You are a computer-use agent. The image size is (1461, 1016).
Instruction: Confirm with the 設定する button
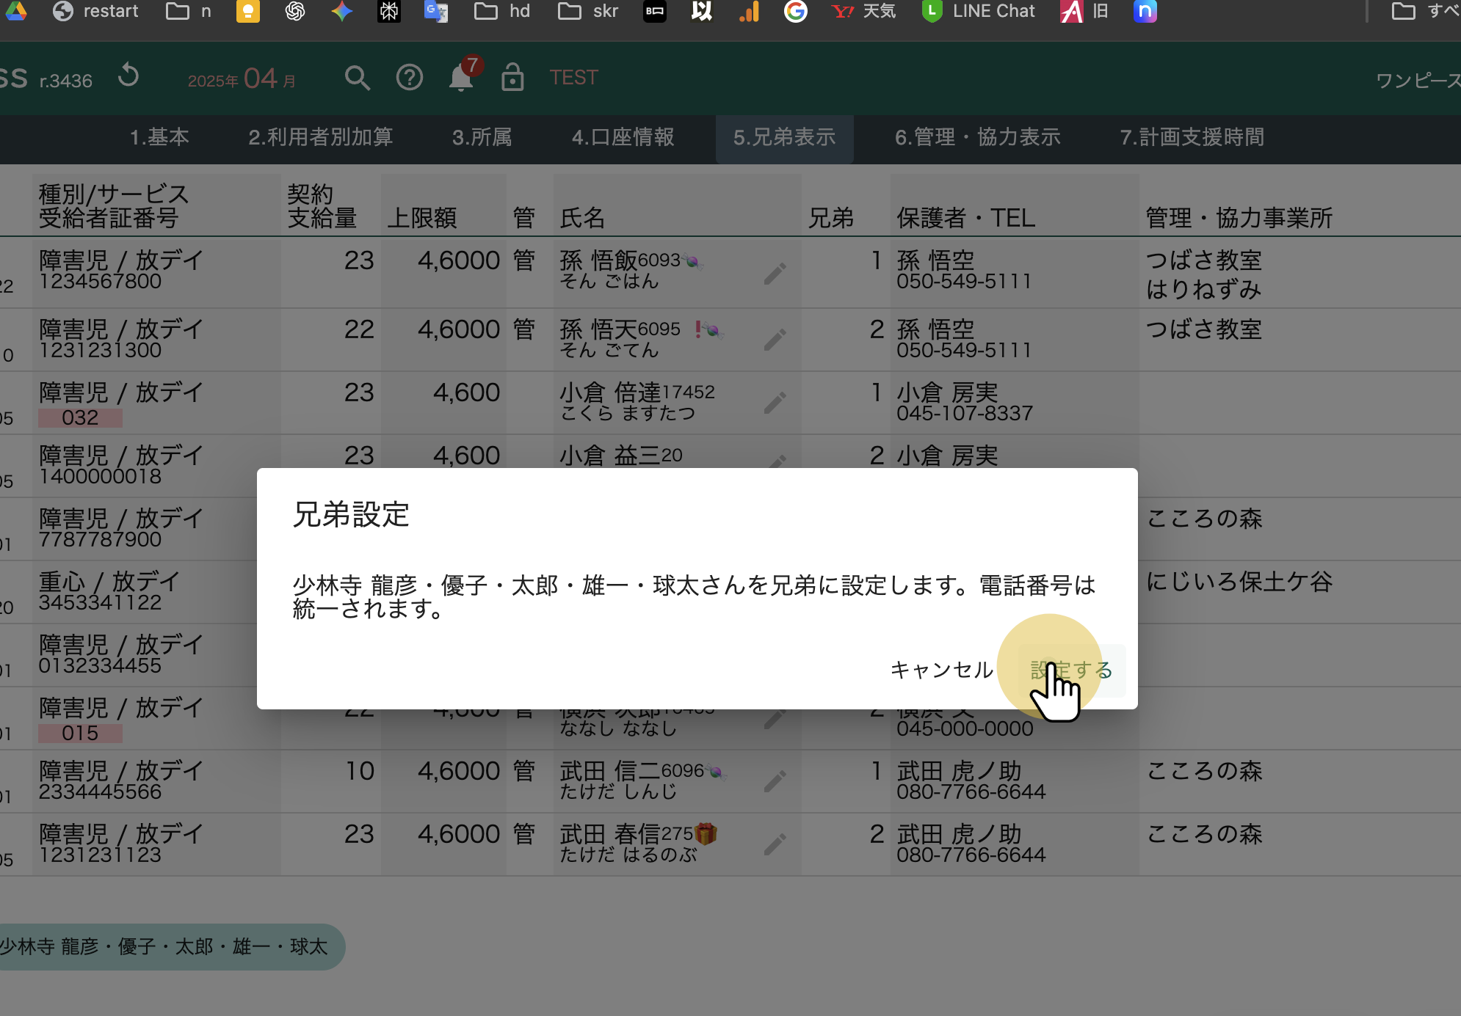[x=1071, y=670]
